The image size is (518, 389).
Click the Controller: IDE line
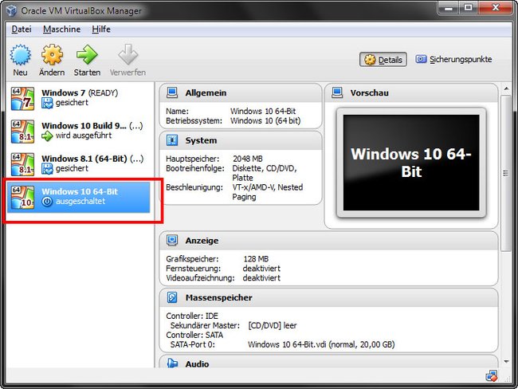pos(192,316)
